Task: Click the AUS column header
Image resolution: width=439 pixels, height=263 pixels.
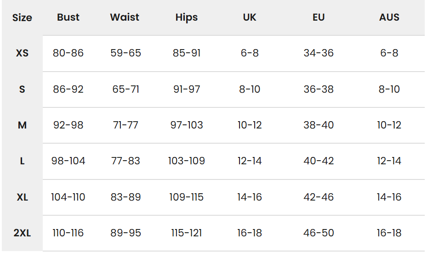Action: click(x=389, y=17)
